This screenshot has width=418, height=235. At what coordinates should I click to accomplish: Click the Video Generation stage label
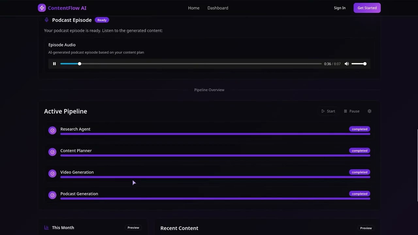[x=77, y=172]
